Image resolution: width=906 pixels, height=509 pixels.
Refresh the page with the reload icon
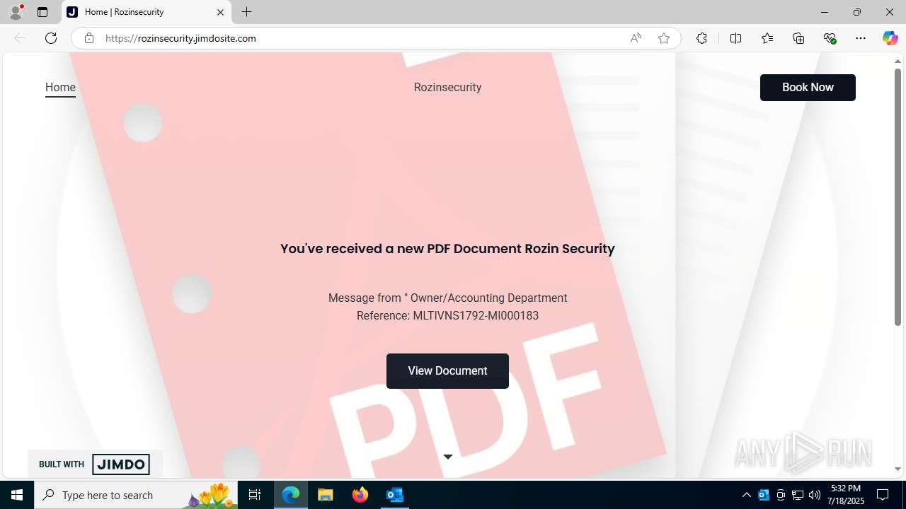click(51, 38)
